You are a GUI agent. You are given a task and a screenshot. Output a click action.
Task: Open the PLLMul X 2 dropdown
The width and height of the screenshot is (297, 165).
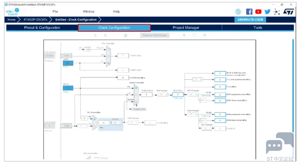(x=117, y=123)
